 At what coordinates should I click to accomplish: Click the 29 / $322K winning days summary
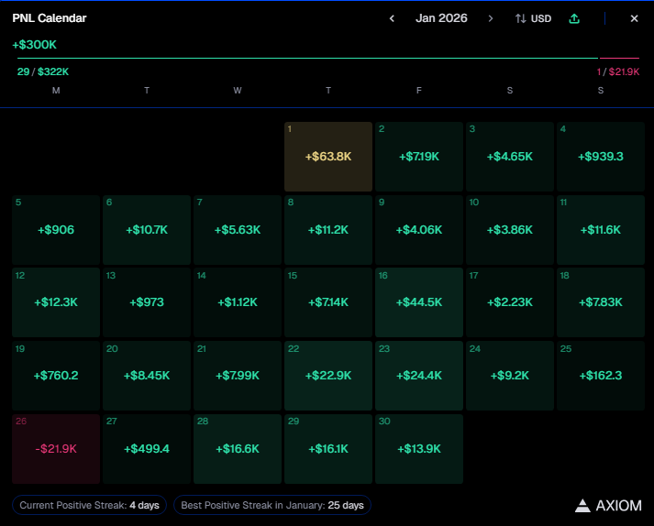pos(42,71)
